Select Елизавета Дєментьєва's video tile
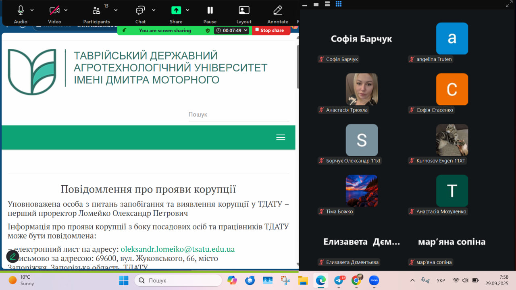The image size is (516, 290). (362, 242)
